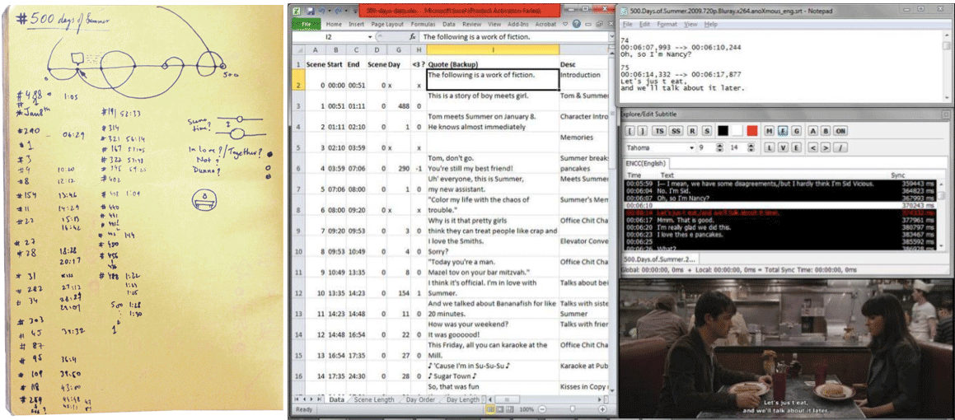Screen dimensions: 955x420
Task: Open the Excel Help question mark icon
Action: click(576, 24)
